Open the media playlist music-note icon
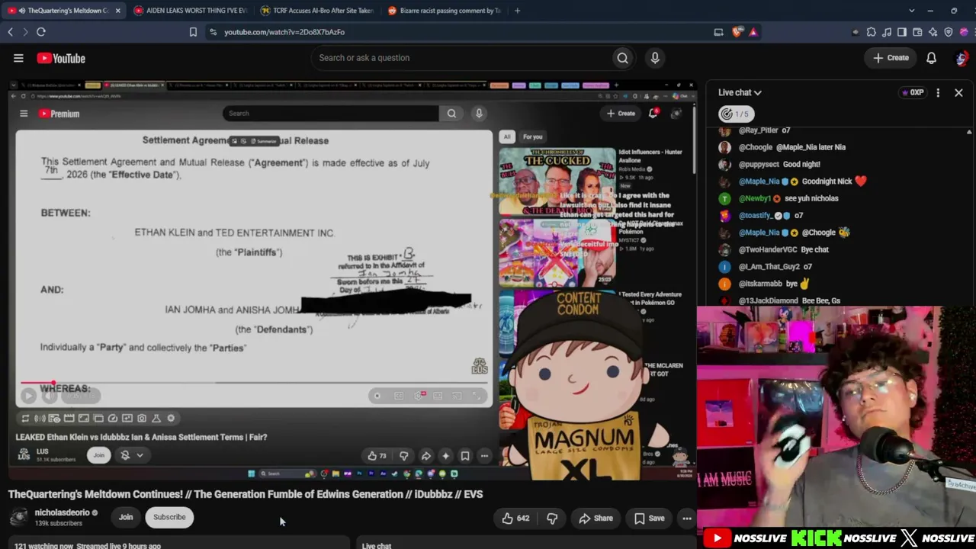 coord(887,32)
